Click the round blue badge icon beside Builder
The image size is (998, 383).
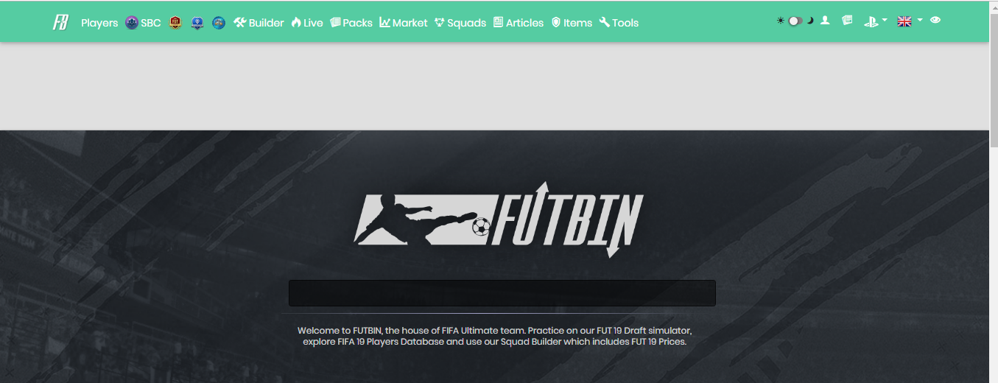[x=219, y=22]
